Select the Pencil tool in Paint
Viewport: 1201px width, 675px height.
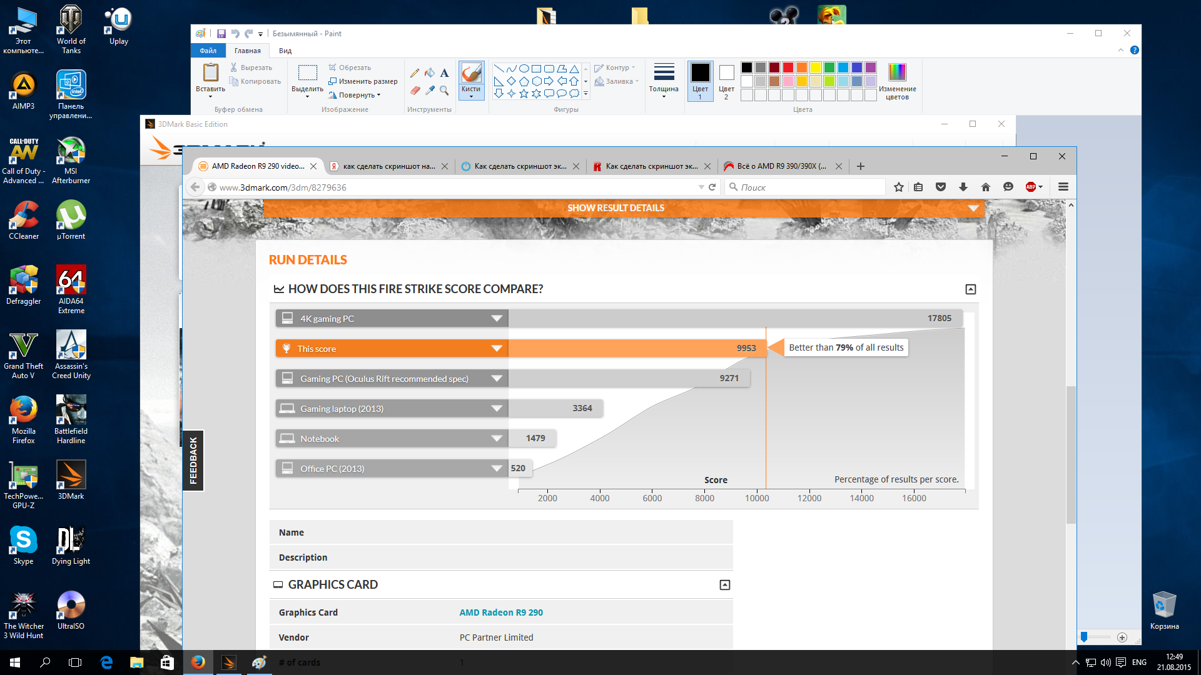(x=415, y=73)
